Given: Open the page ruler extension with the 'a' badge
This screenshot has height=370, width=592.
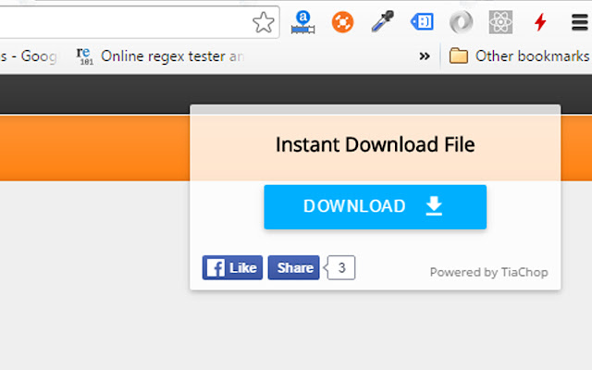Looking at the screenshot, I should (302, 22).
